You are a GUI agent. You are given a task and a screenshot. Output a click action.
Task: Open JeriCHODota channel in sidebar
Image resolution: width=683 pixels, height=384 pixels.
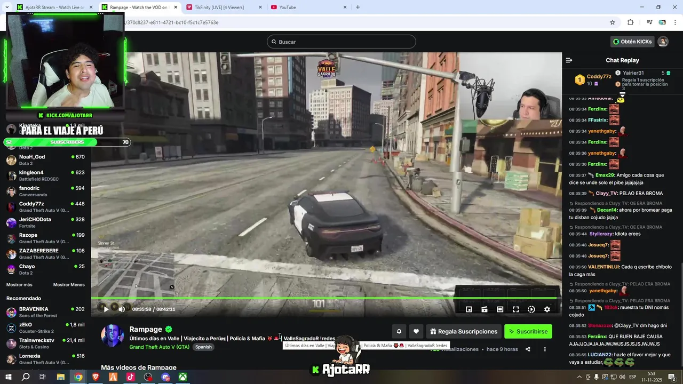45,222
